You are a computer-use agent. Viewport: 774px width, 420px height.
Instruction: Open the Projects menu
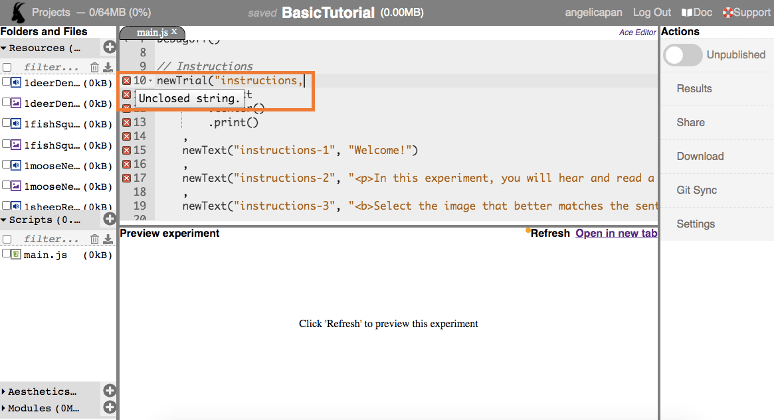click(51, 12)
